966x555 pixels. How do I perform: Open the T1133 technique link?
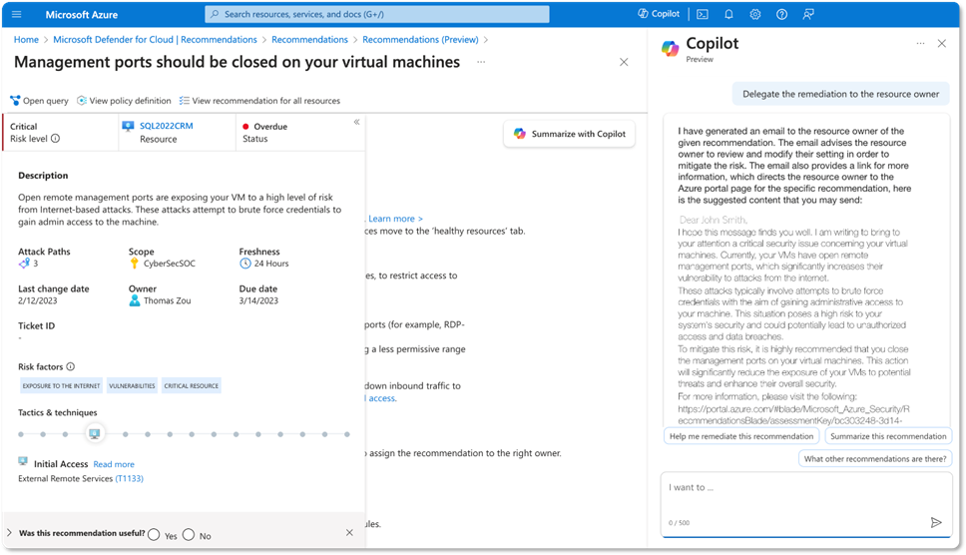click(130, 478)
